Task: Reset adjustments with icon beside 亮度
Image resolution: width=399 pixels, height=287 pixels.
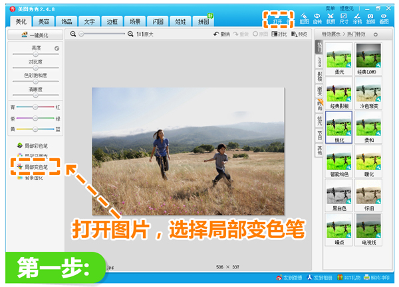Action: click(x=57, y=48)
